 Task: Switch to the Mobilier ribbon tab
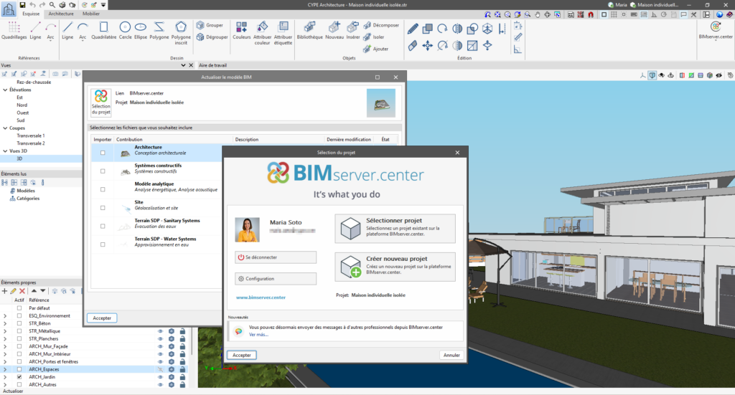coord(91,14)
